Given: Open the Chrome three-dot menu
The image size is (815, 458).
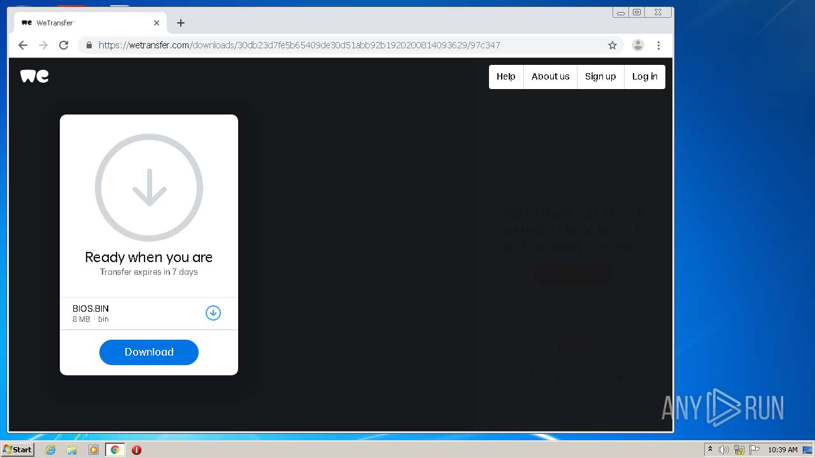Looking at the screenshot, I should (x=658, y=45).
